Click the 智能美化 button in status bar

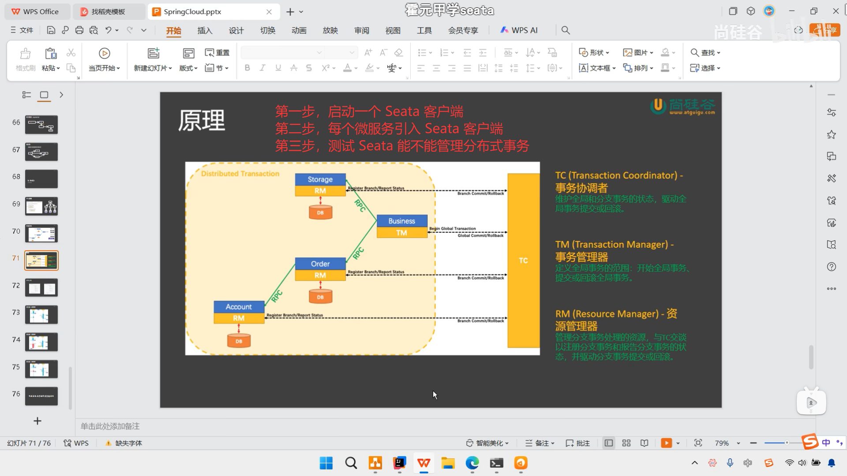click(x=488, y=443)
